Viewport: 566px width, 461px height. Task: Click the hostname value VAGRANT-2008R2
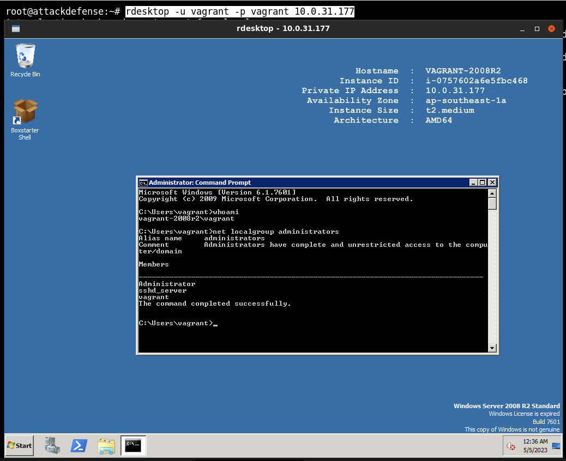[x=463, y=71]
